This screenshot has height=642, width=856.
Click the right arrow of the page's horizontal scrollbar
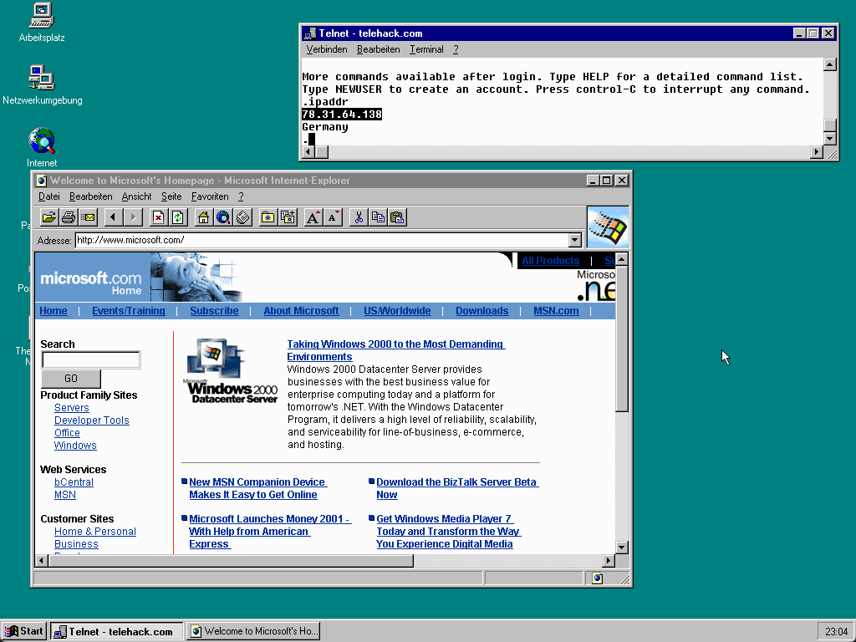(x=609, y=560)
